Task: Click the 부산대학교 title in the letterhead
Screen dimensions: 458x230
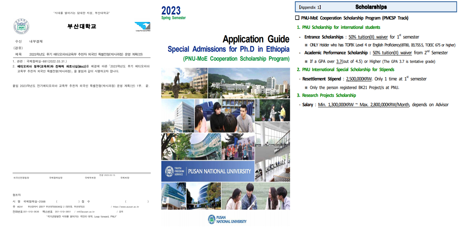Action: point(82,27)
